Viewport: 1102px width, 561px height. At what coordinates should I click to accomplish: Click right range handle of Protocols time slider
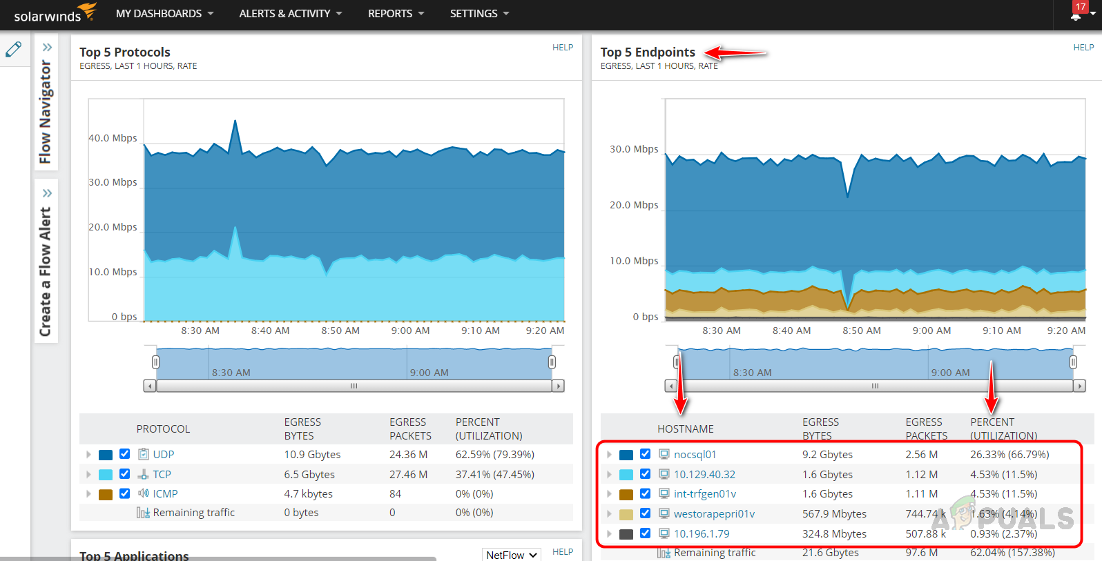pos(552,362)
